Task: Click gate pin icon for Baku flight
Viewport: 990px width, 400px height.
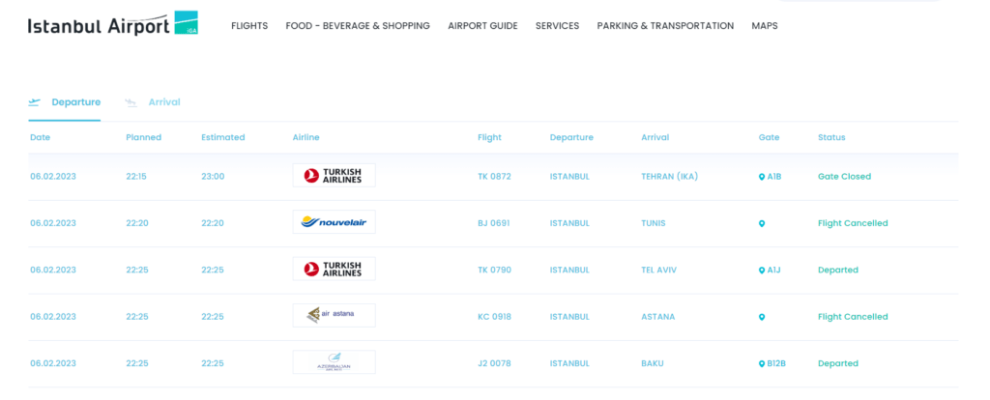Action: (x=762, y=363)
